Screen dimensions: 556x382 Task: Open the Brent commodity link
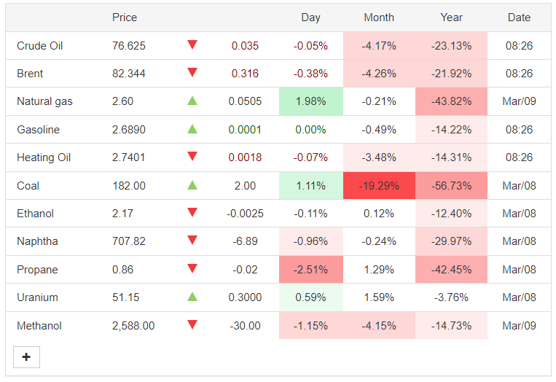tap(30, 74)
